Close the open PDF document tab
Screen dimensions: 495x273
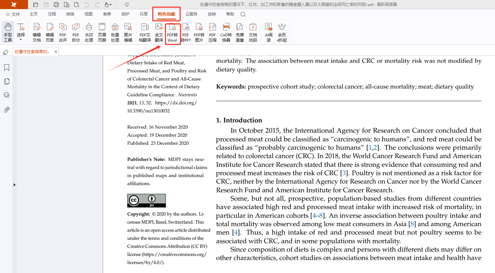click(x=56, y=52)
